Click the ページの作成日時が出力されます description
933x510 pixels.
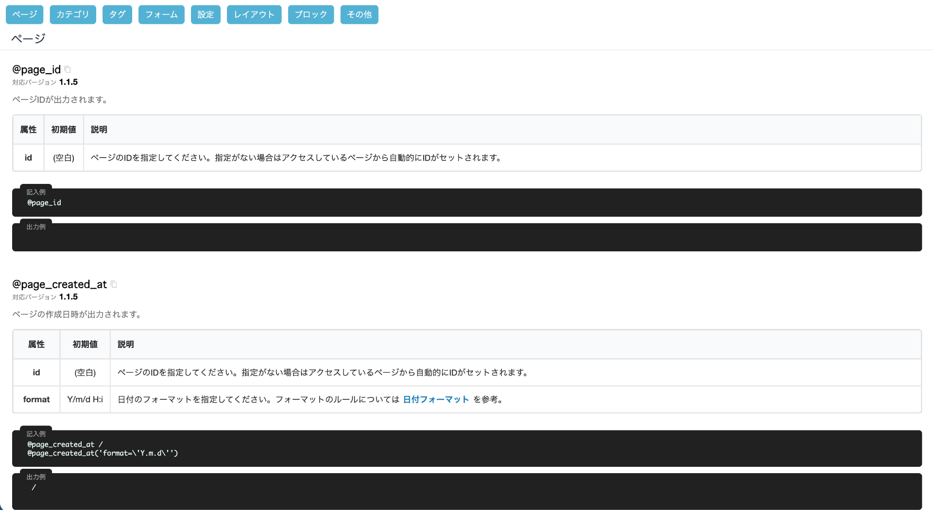coord(78,314)
